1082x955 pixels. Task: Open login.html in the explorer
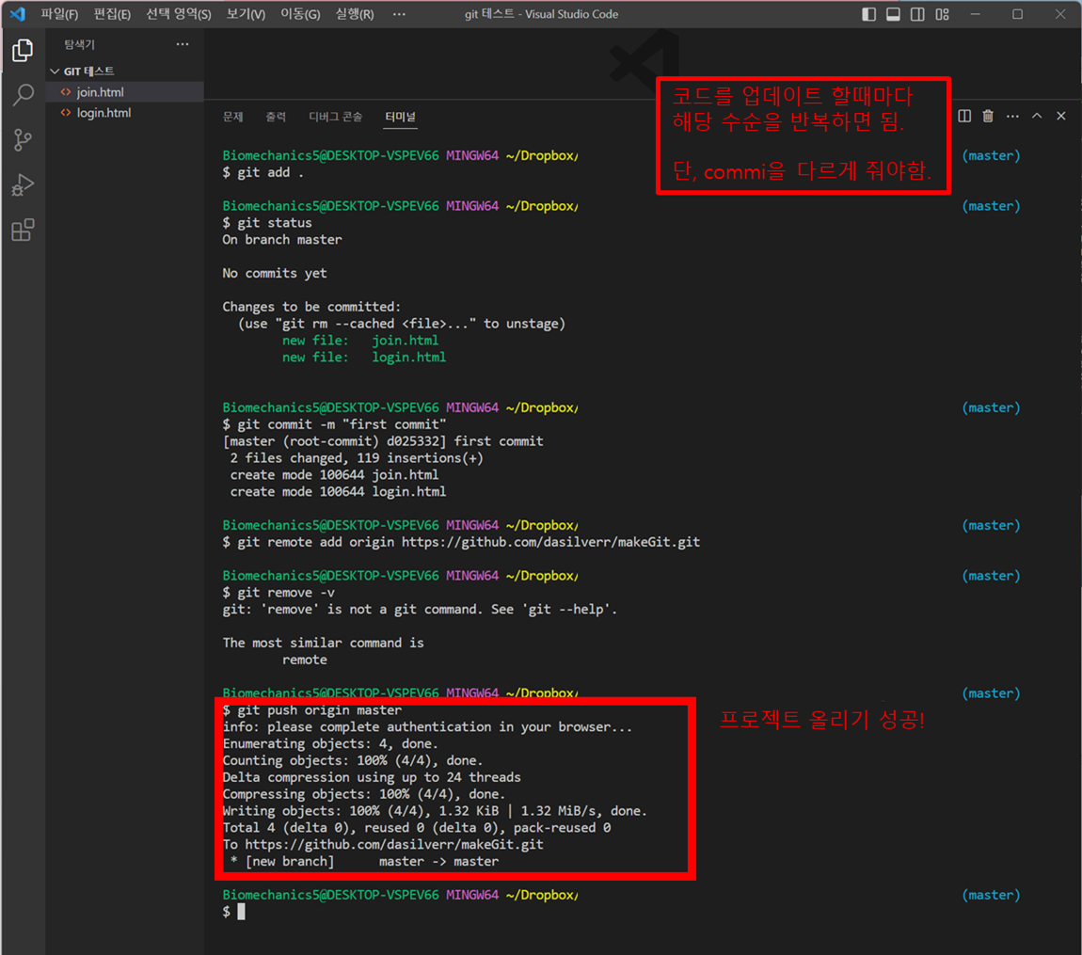pos(124,113)
